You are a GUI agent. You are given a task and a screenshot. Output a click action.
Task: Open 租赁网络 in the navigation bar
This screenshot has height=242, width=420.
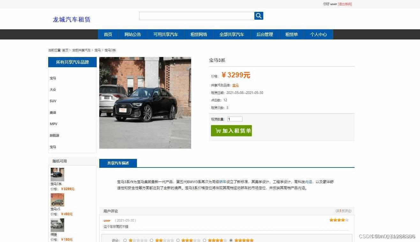(x=199, y=34)
